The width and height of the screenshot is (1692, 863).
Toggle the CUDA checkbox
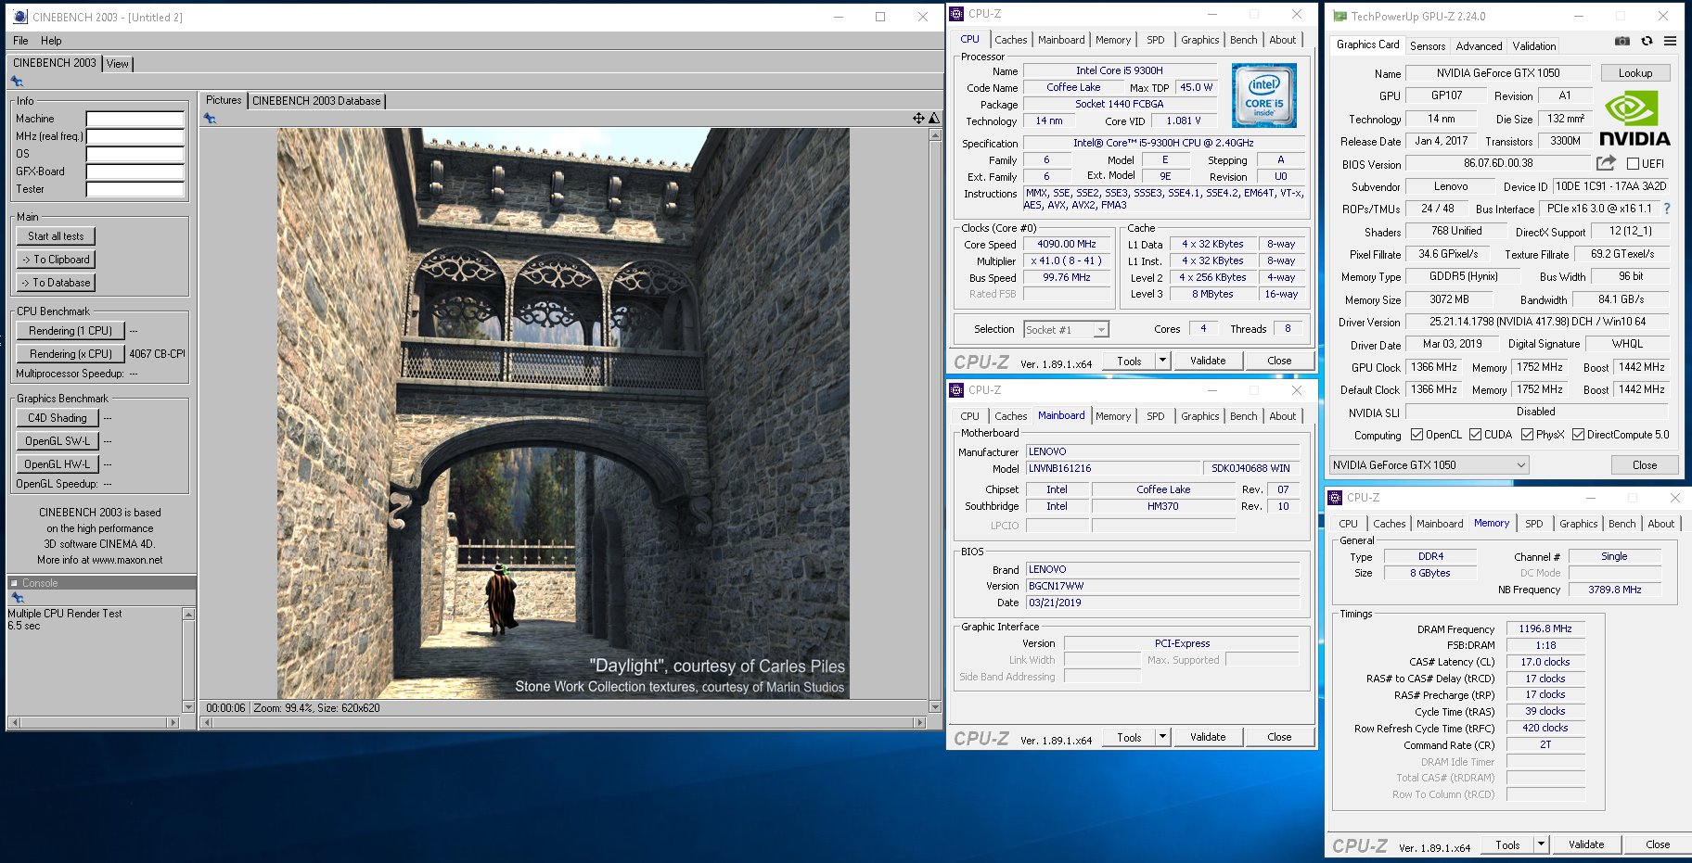(1475, 435)
